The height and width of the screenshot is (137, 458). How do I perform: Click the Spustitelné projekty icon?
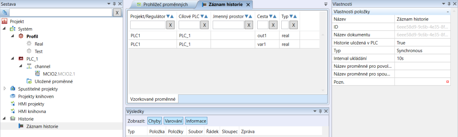point(13,89)
